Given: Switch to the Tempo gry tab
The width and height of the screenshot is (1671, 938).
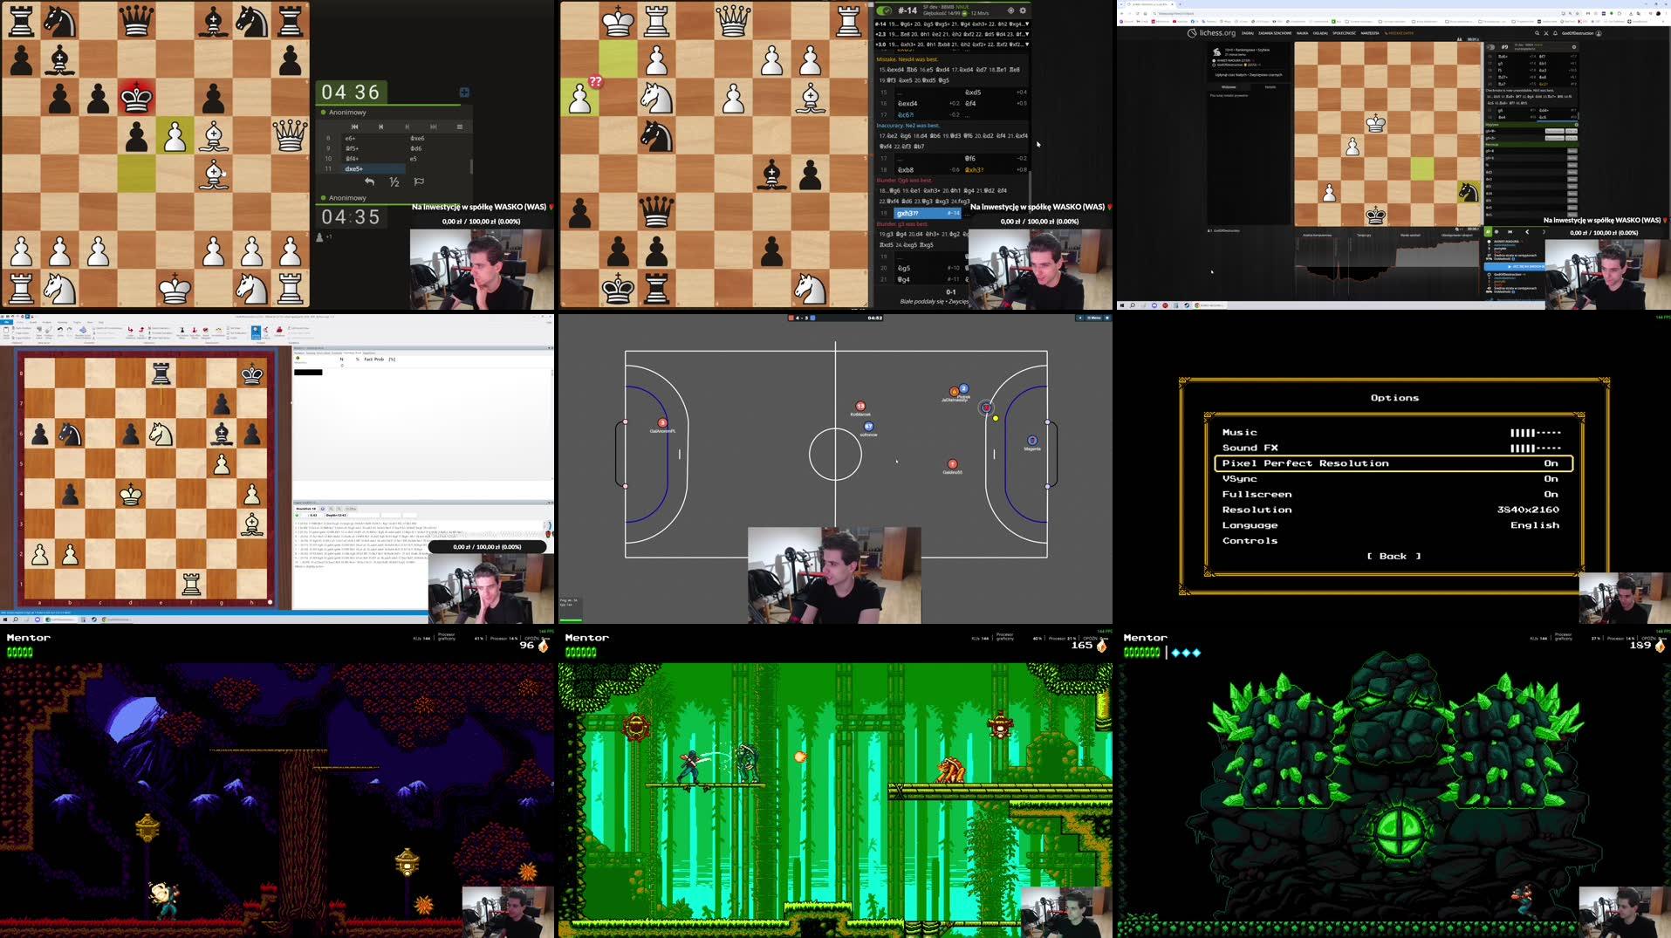Looking at the screenshot, I should coord(1364,235).
